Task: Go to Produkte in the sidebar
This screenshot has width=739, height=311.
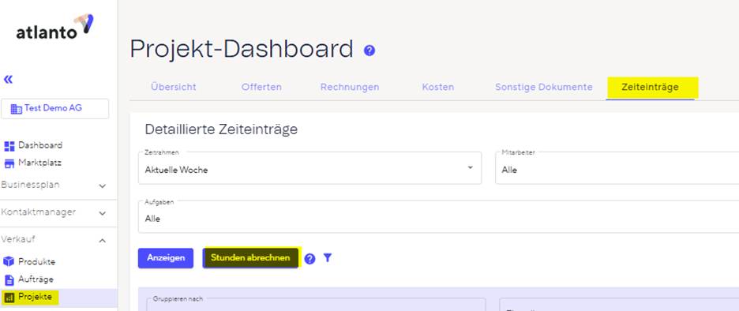Action: click(x=29, y=261)
